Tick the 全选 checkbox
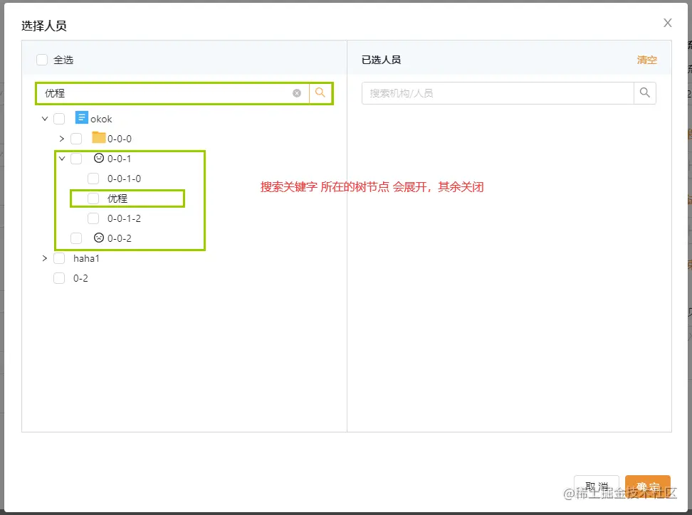Screen dimensions: 692x515 42,60
